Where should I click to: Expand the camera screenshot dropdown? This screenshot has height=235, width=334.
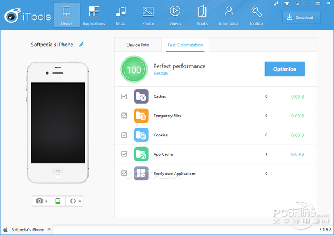(46, 201)
